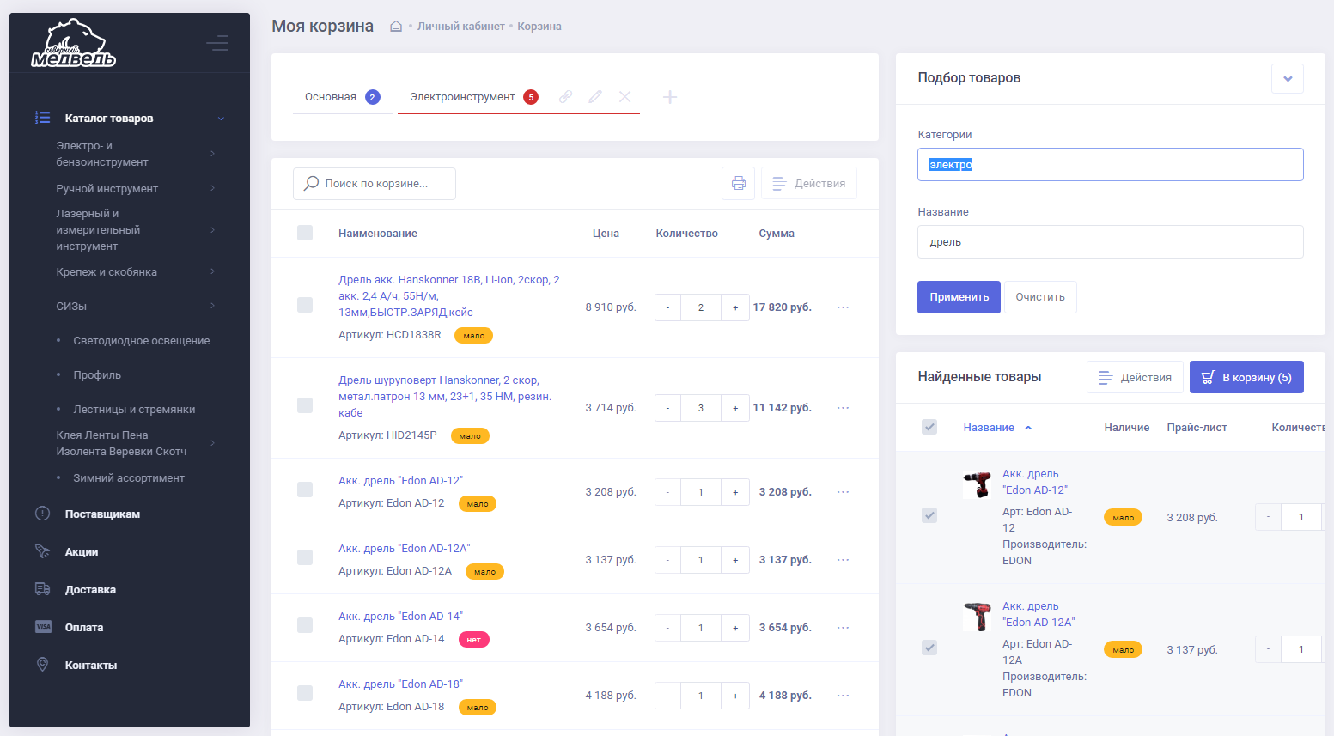Collapse the sidebar with hamburger icon
The width and height of the screenshot is (1334, 736).
217,43
